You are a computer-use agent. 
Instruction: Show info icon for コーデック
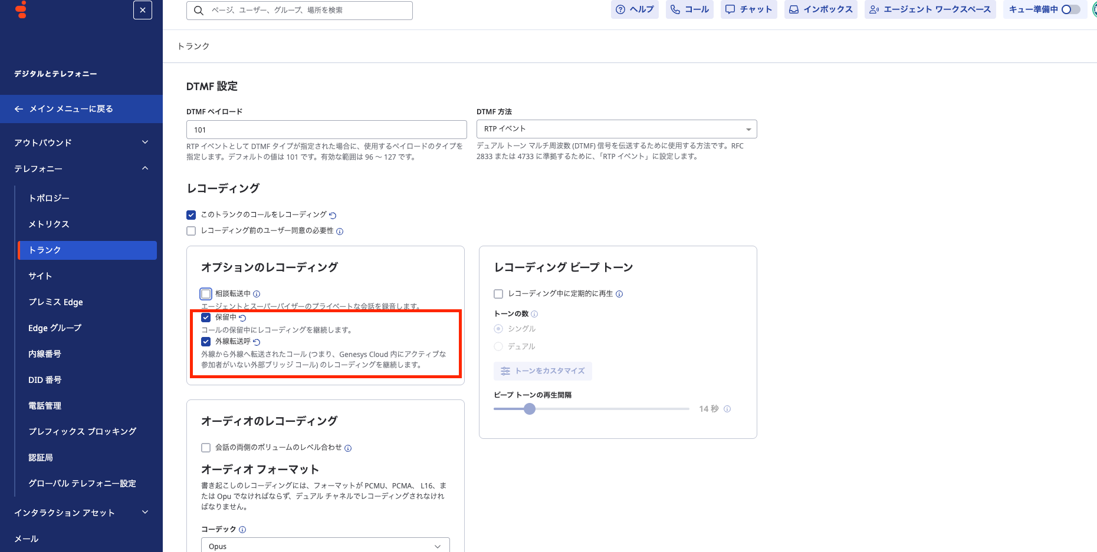click(x=242, y=530)
